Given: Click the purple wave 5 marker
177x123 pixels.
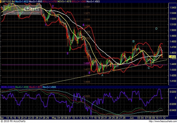Looking at the screenshot, I should pyautogui.click(x=89, y=73).
